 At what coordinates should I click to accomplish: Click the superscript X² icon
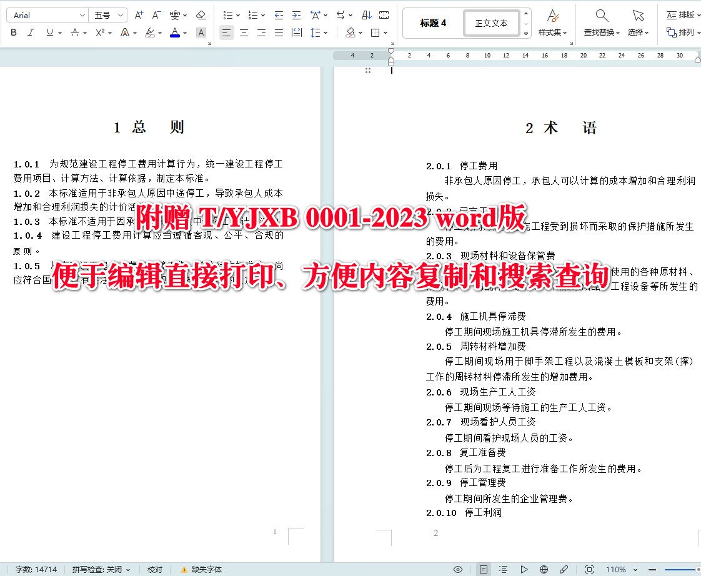pyautogui.click(x=100, y=32)
